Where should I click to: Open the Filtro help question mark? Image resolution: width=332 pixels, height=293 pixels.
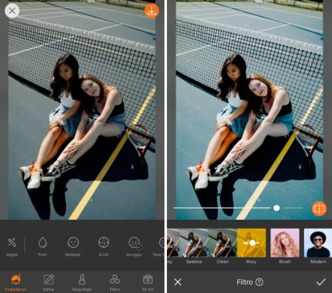259,282
